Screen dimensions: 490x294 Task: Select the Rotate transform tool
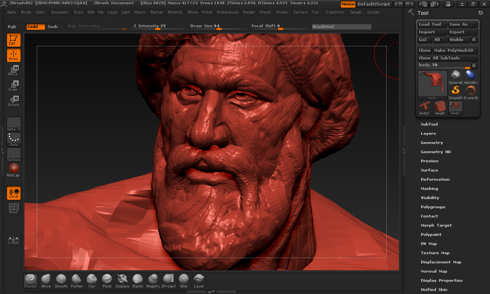(13, 101)
